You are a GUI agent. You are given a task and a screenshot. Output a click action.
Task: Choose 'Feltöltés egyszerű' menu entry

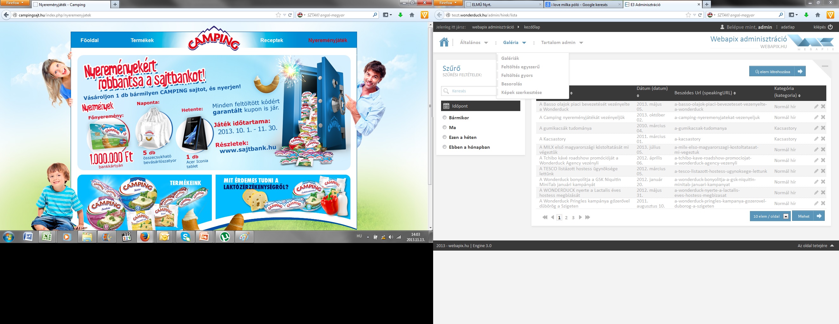click(x=520, y=67)
